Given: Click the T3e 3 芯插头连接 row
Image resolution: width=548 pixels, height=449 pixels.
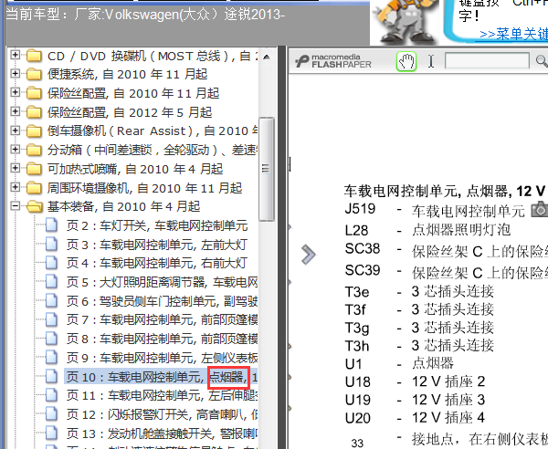Looking at the screenshot, I should pos(419,291).
